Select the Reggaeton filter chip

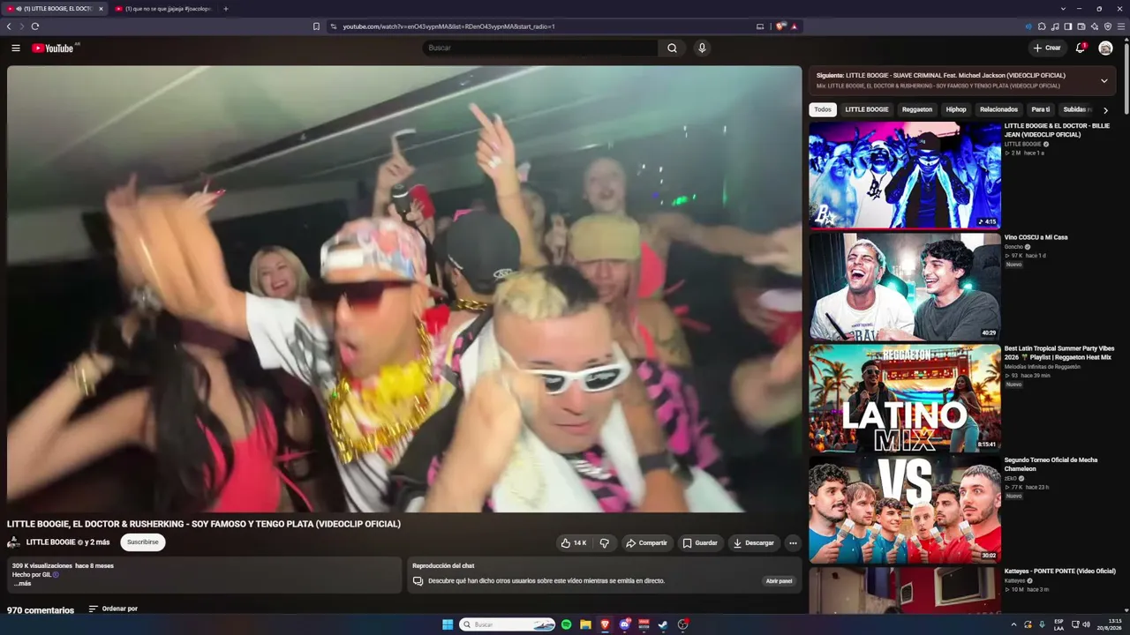tap(917, 109)
